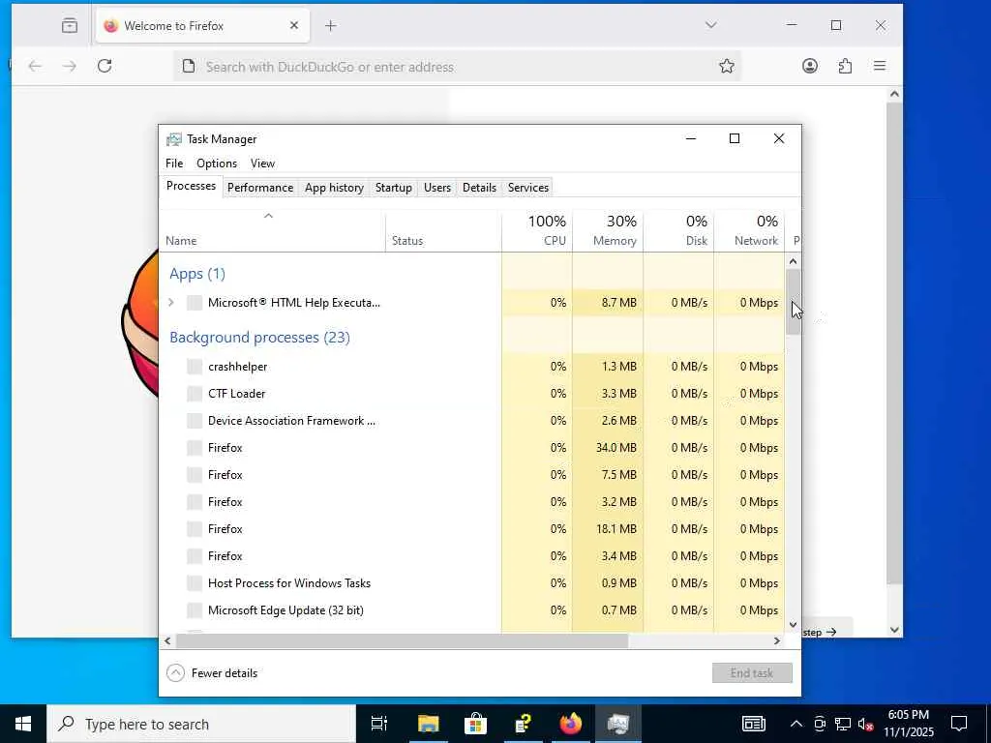Expand the Microsoft HTML Help Executable entry

click(x=171, y=303)
